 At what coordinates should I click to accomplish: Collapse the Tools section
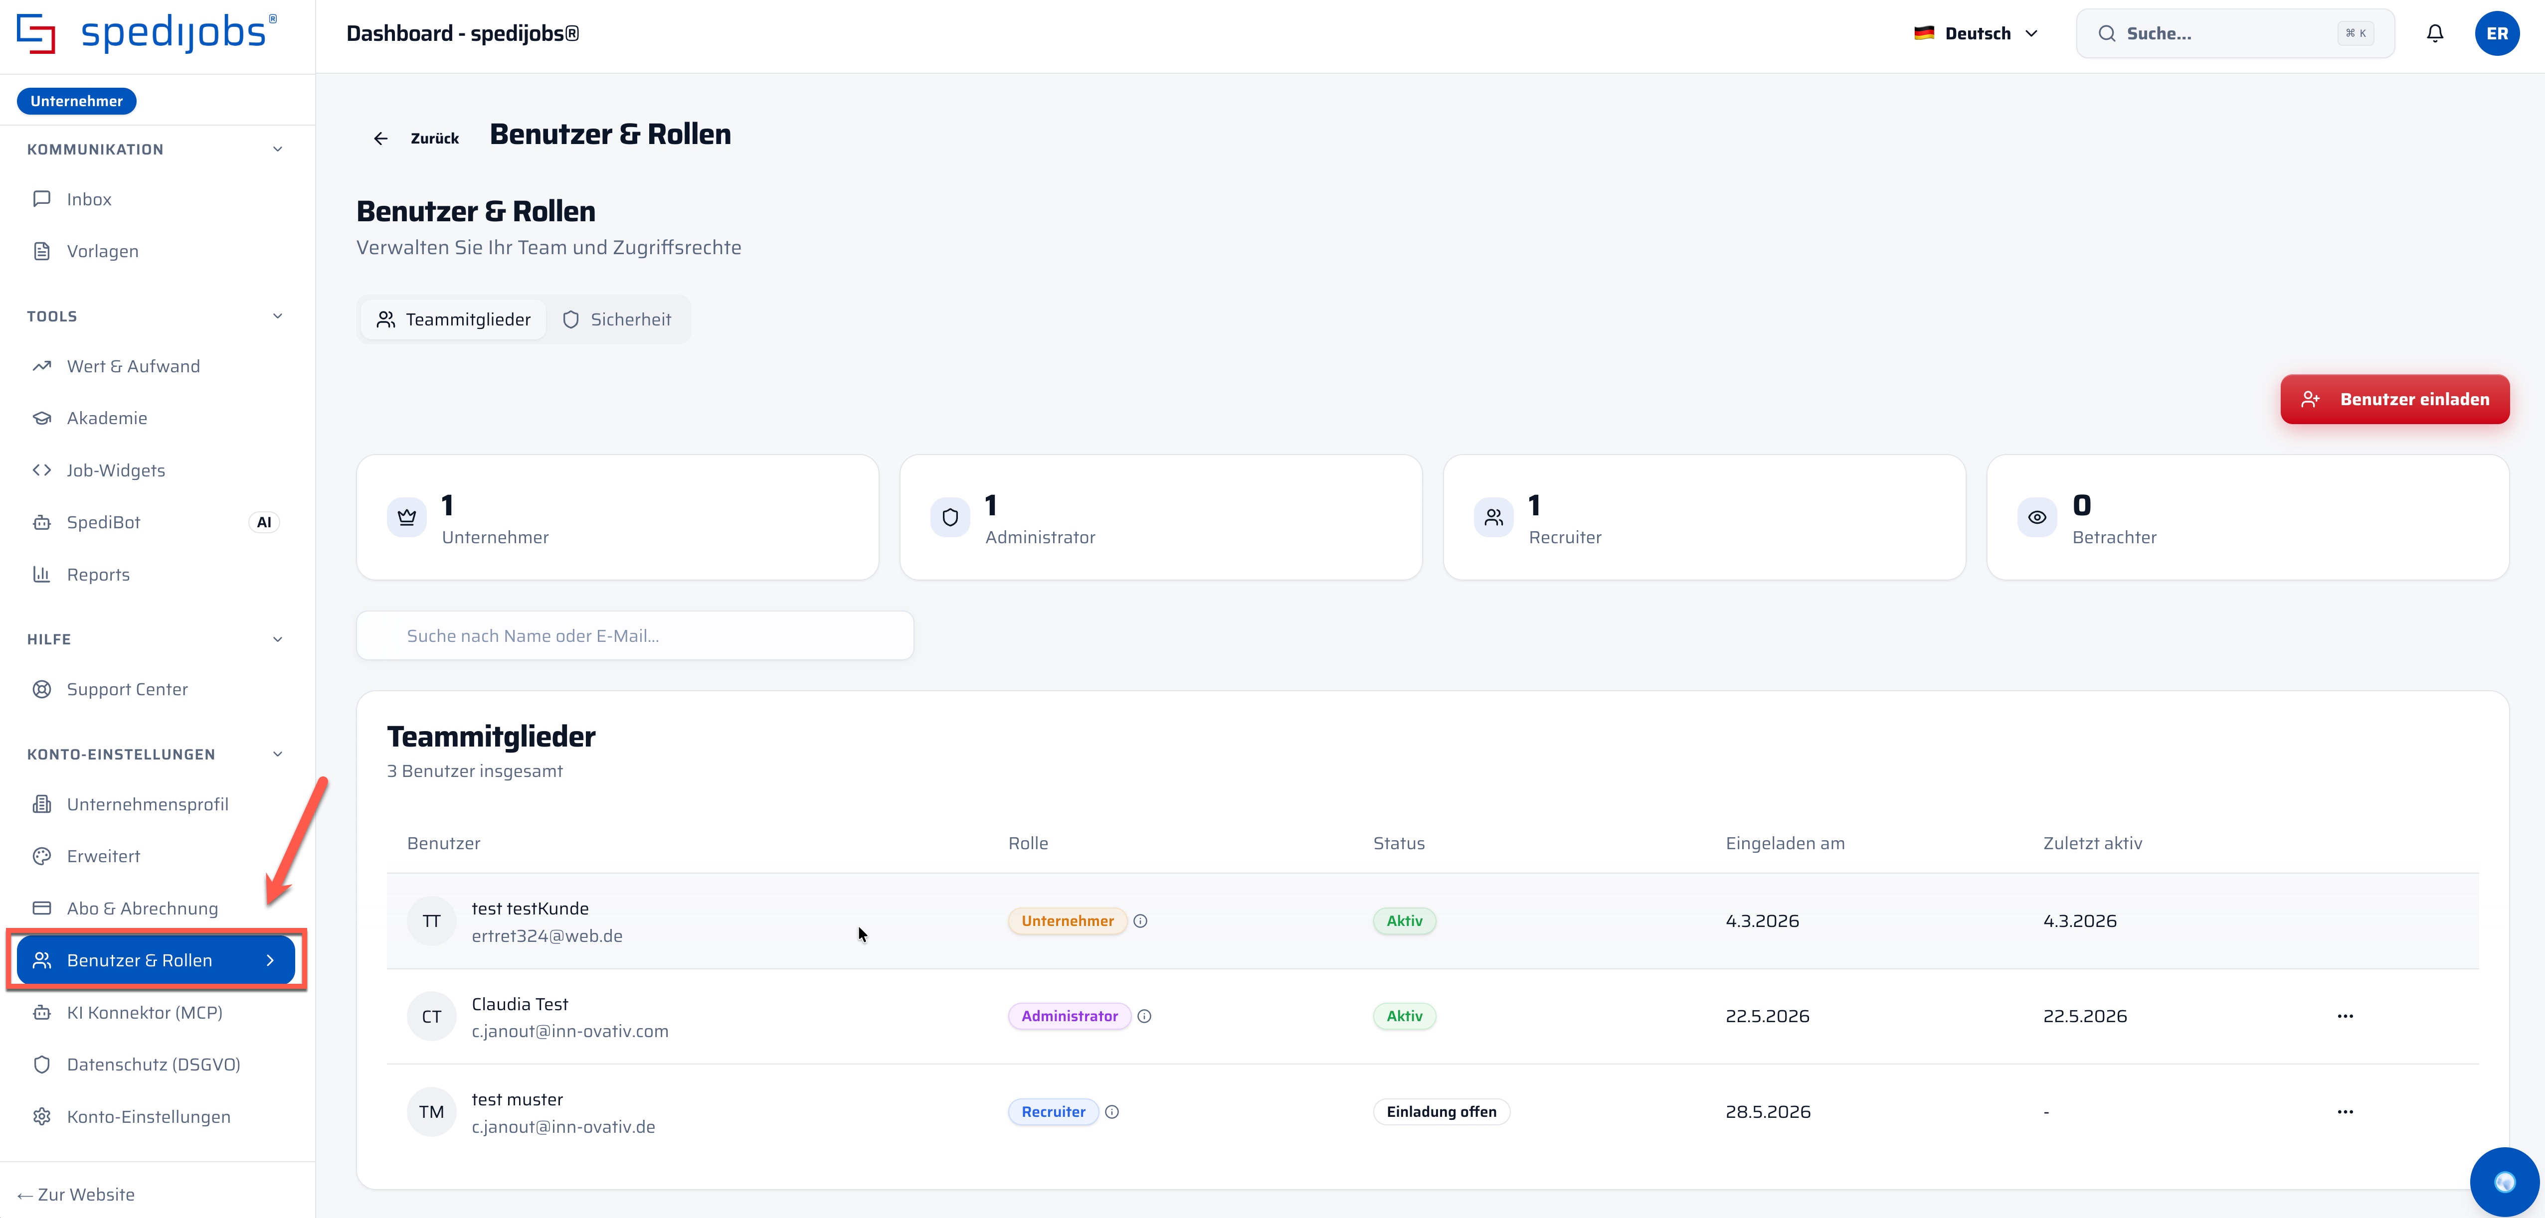pos(278,316)
